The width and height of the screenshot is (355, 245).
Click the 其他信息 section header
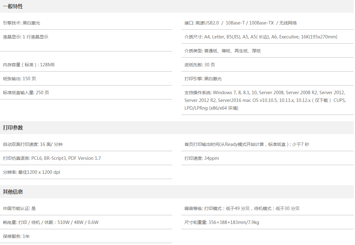click(13, 192)
